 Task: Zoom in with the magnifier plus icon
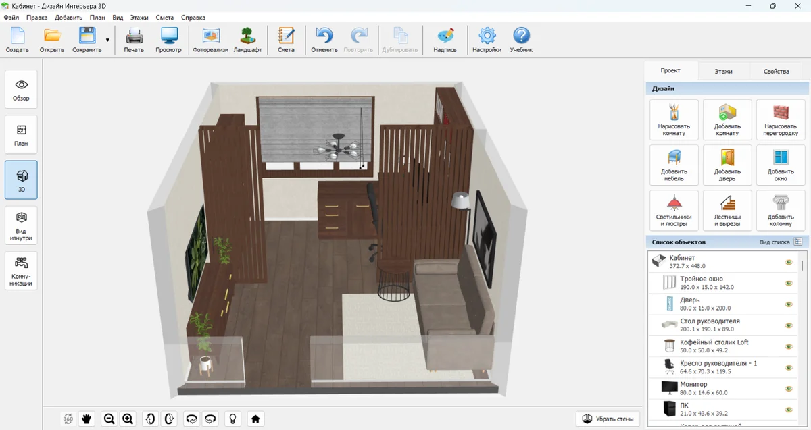128,419
